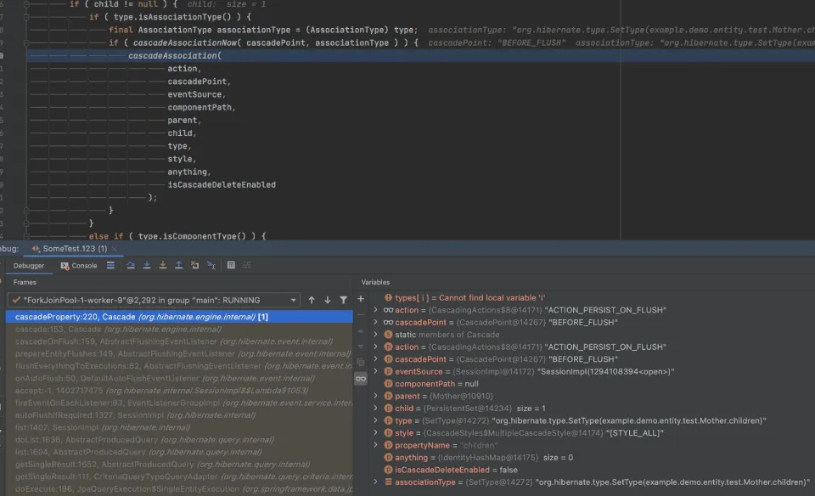The height and width of the screenshot is (496, 815).
Task: Click the Step Over icon
Action: click(x=131, y=265)
